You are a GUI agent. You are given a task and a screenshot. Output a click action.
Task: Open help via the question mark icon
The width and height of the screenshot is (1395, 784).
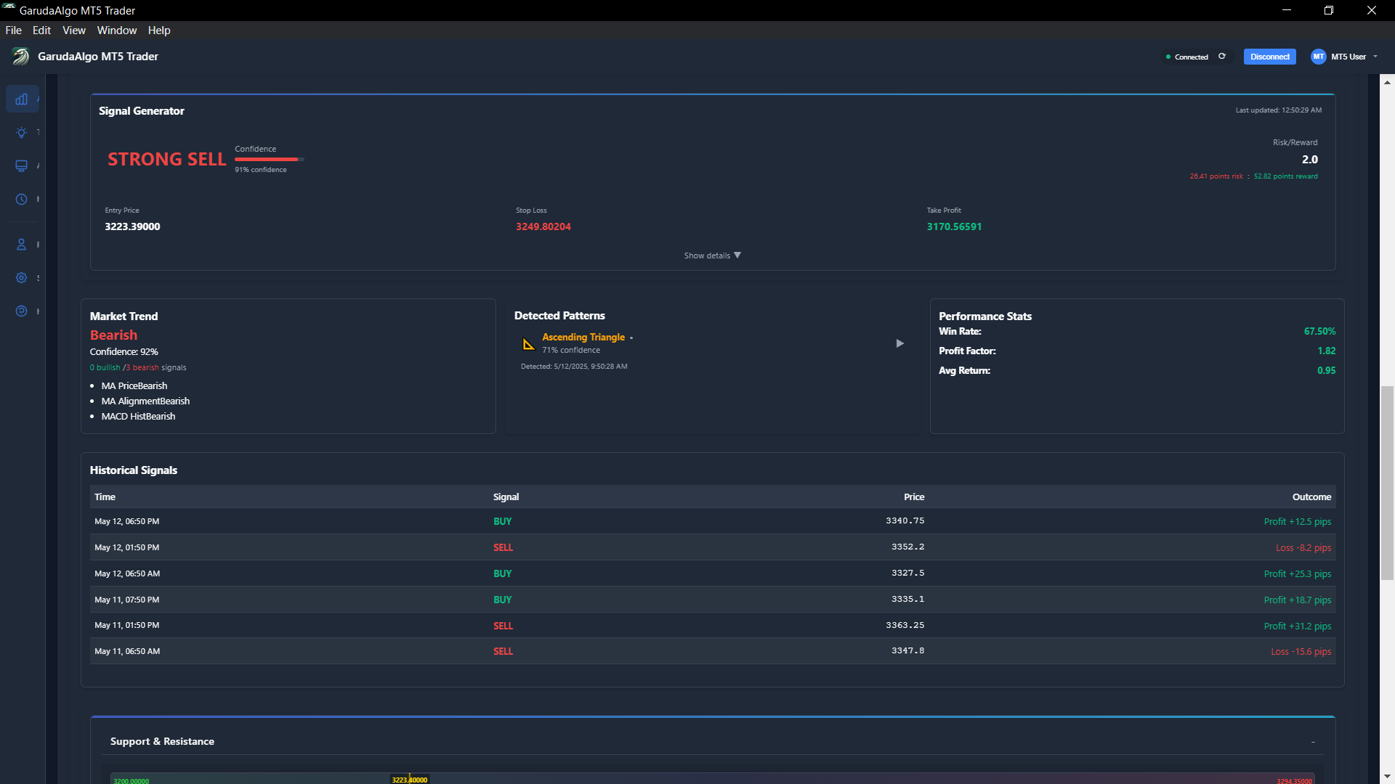pos(22,311)
